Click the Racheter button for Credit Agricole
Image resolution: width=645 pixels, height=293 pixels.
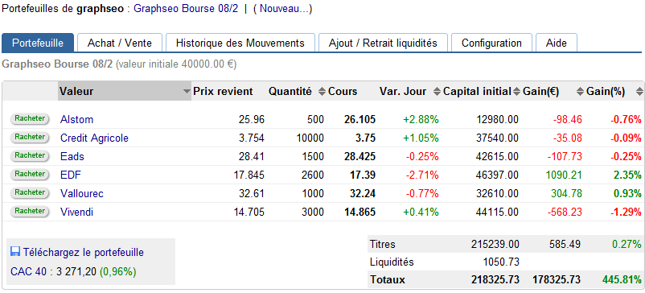(30, 138)
